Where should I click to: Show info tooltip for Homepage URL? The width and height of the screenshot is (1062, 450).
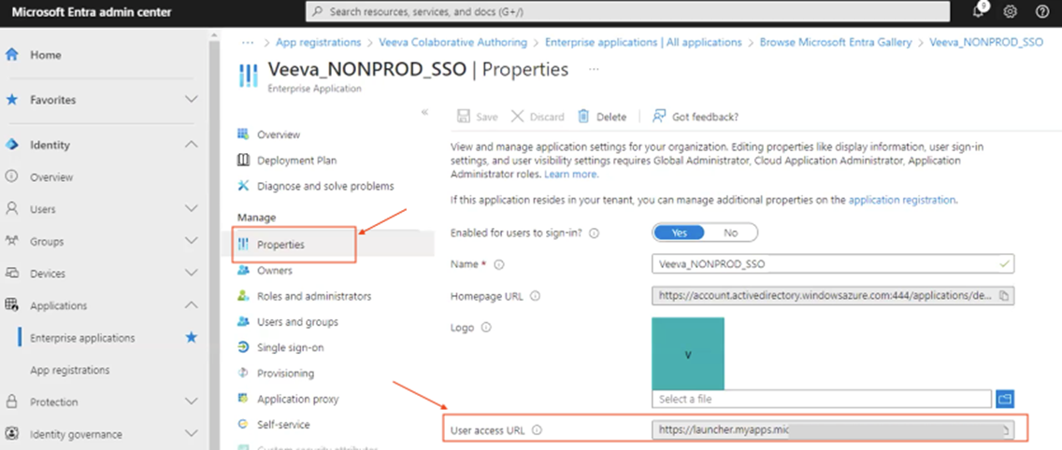tap(535, 296)
